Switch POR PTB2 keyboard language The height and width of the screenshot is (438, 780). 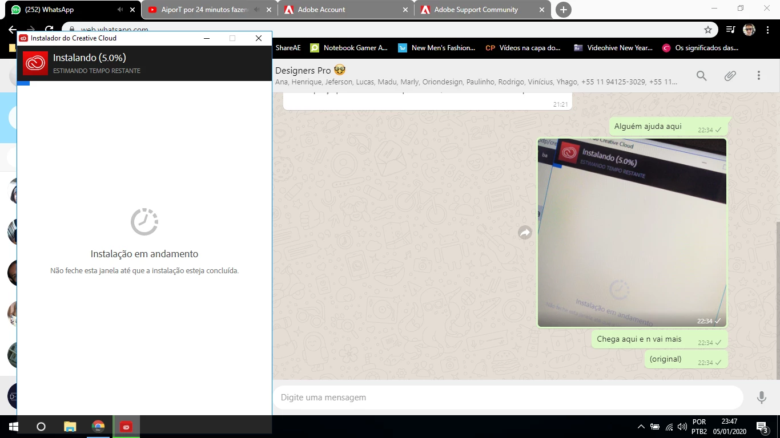click(699, 427)
